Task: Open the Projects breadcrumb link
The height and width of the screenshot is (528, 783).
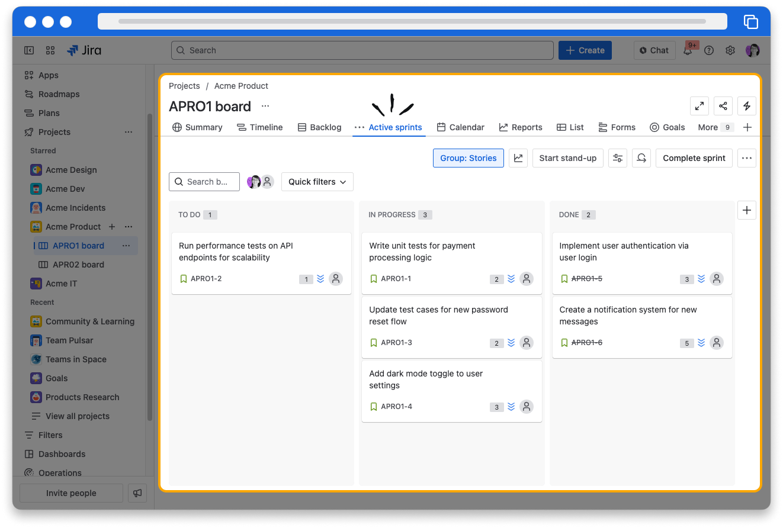Action: [184, 86]
